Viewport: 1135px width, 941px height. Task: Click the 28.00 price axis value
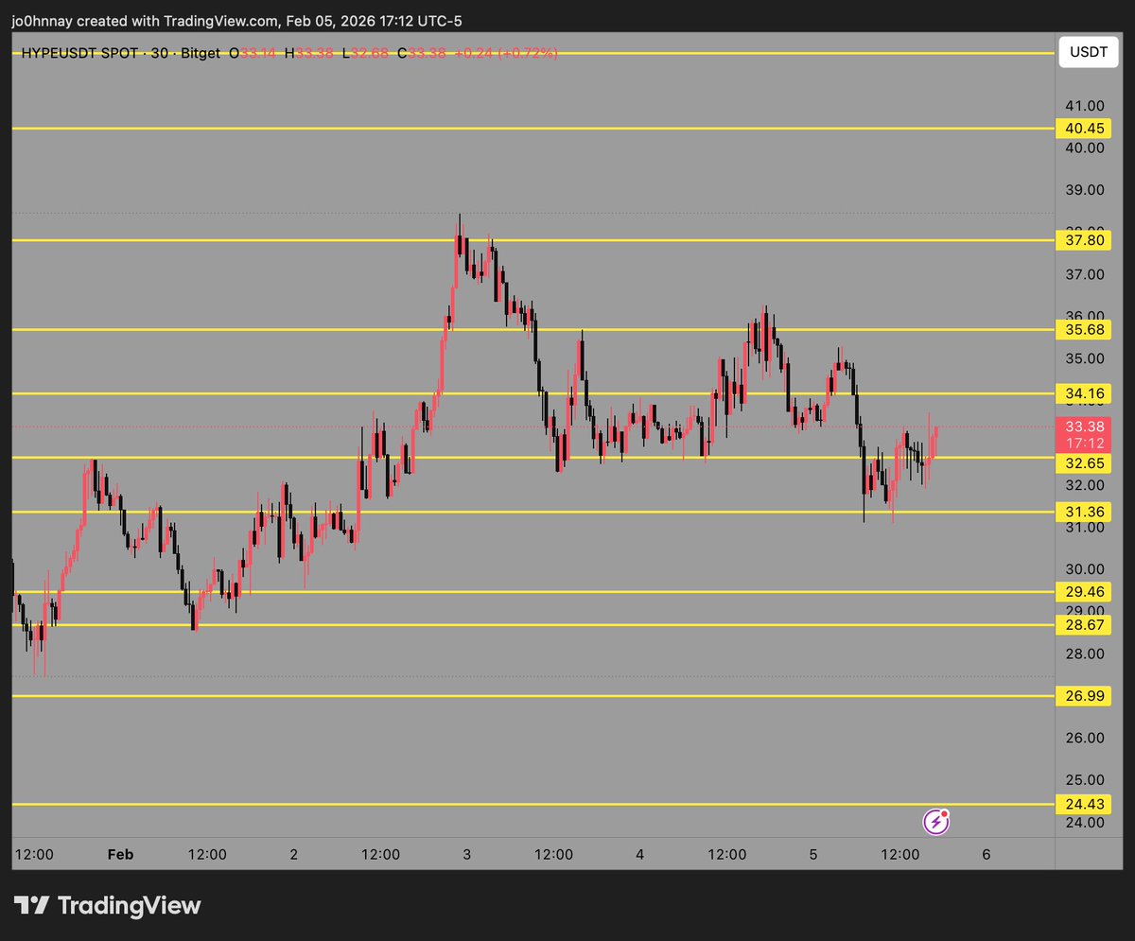pos(1084,653)
